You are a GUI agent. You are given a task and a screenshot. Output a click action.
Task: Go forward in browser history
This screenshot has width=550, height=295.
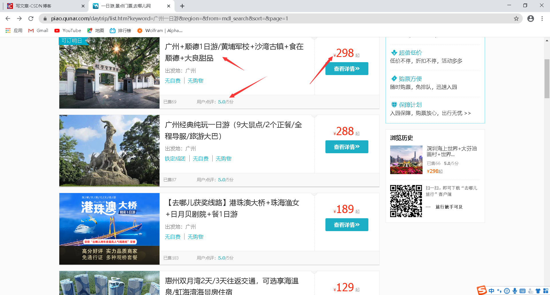point(19,19)
